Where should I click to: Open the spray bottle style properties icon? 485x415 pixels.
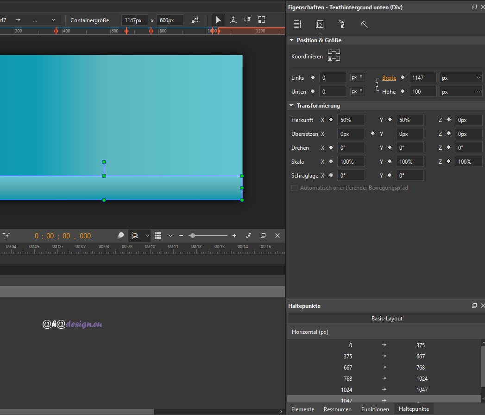[341, 24]
